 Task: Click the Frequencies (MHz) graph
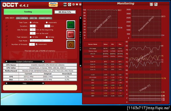146,24
